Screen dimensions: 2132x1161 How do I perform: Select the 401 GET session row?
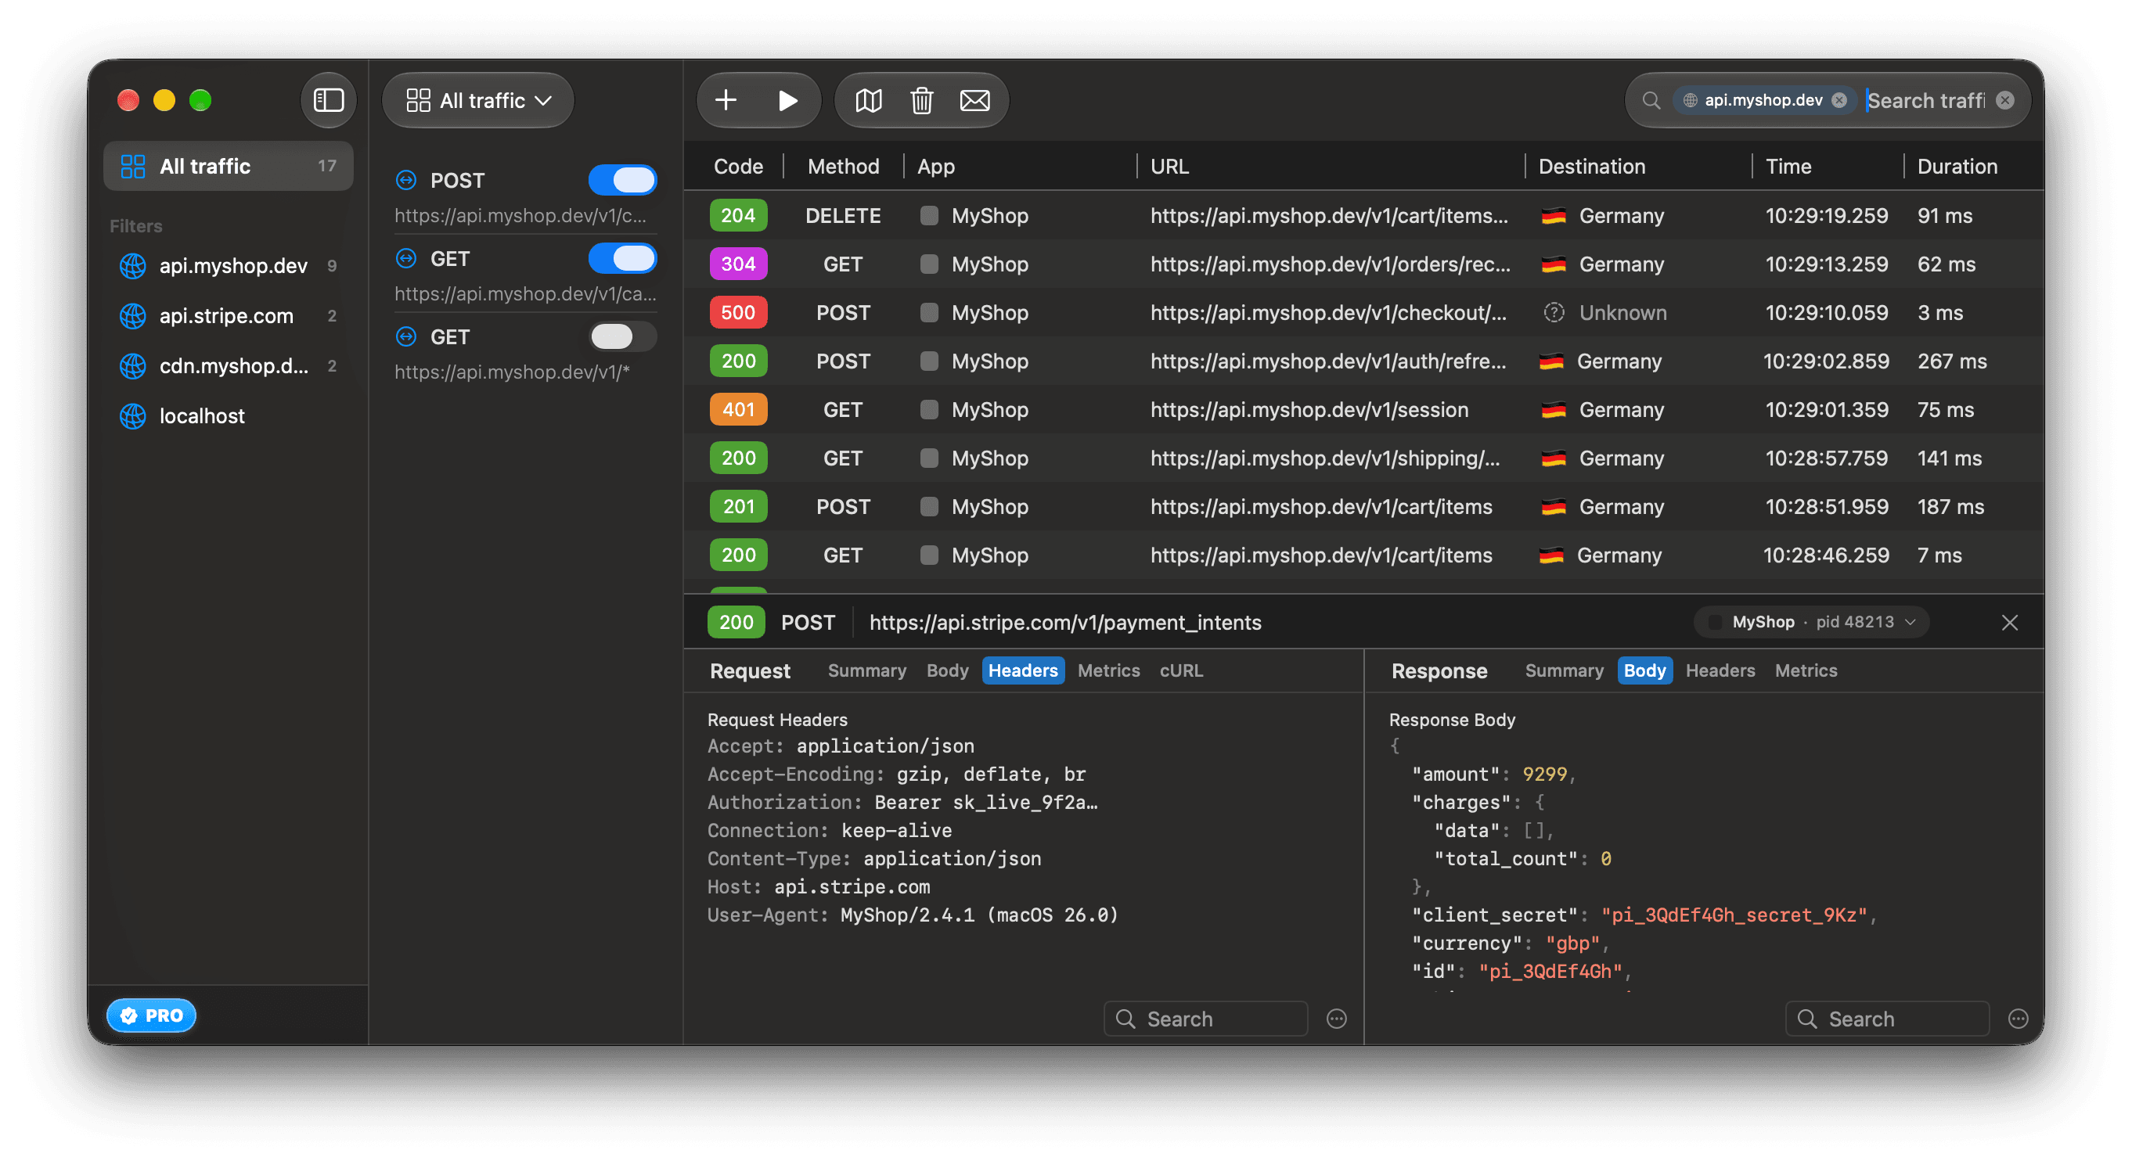[x=1363, y=410]
